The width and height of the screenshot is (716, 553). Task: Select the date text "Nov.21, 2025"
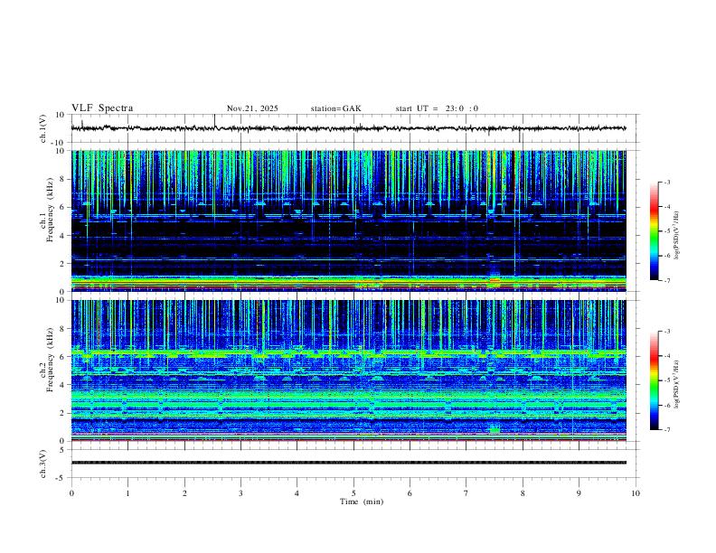[252, 108]
